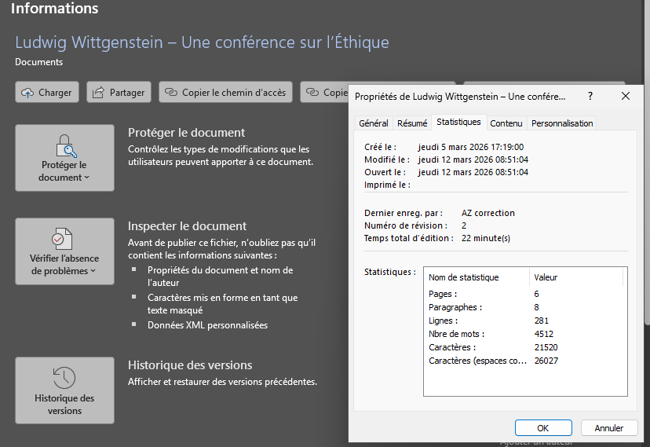This screenshot has width=650, height=447.
Task: Click the lock icon in Protéger le document
Action: (64, 146)
